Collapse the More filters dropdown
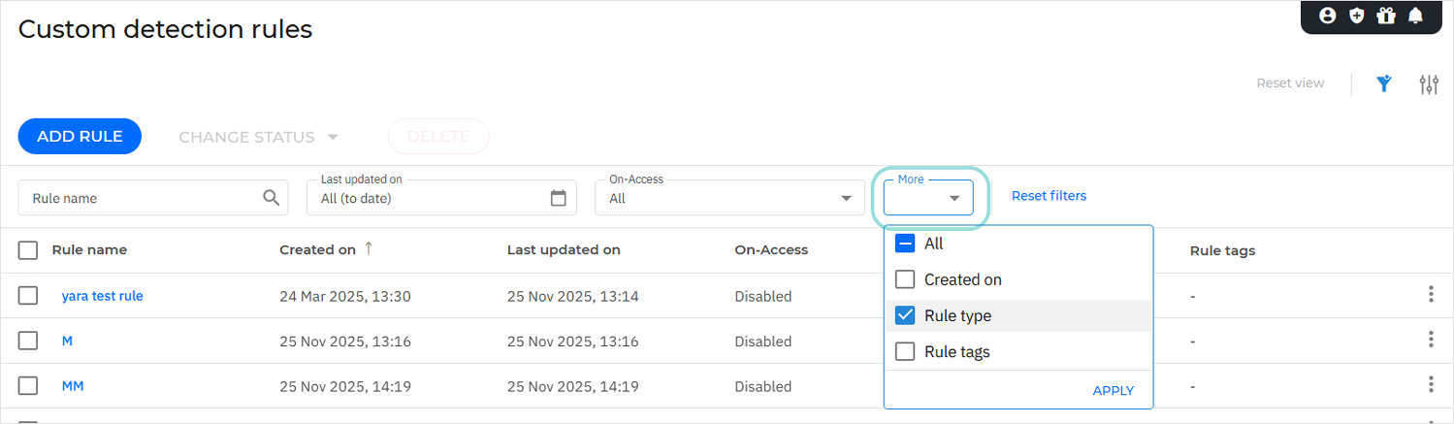 [954, 198]
